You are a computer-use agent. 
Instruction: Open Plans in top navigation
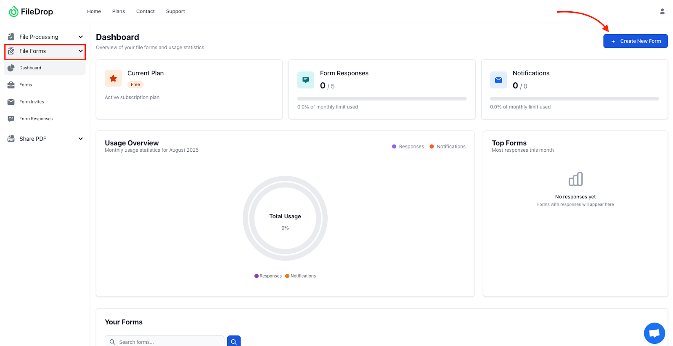119,11
